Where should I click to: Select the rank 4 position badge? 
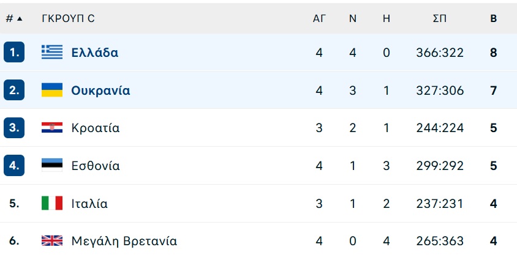(14, 165)
